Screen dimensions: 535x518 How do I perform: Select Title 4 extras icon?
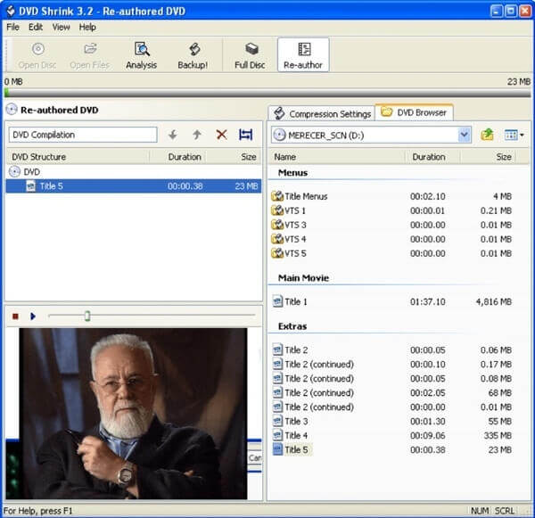277,436
